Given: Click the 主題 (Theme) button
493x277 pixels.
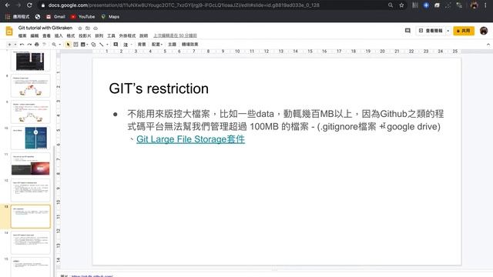Looking at the screenshot, I should [x=172, y=45].
